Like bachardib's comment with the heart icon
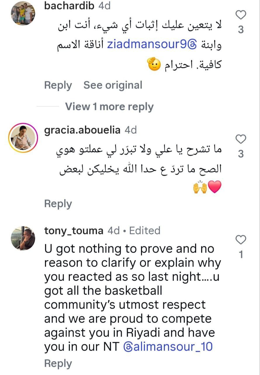The height and width of the screenshot is (375, 260). [x=241, y=15]
